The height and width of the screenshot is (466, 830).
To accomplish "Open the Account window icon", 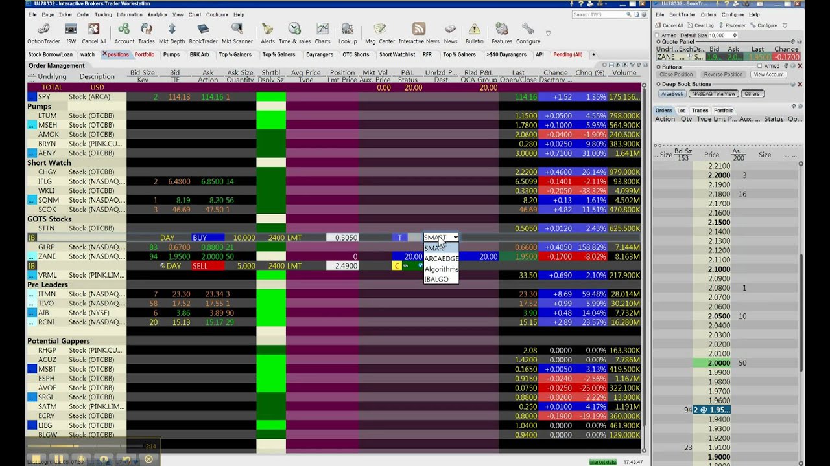I will tap(124, 33).
